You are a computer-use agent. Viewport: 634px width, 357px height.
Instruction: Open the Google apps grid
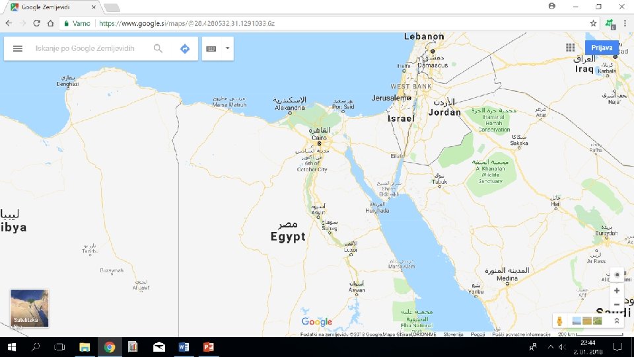point(570,48)
